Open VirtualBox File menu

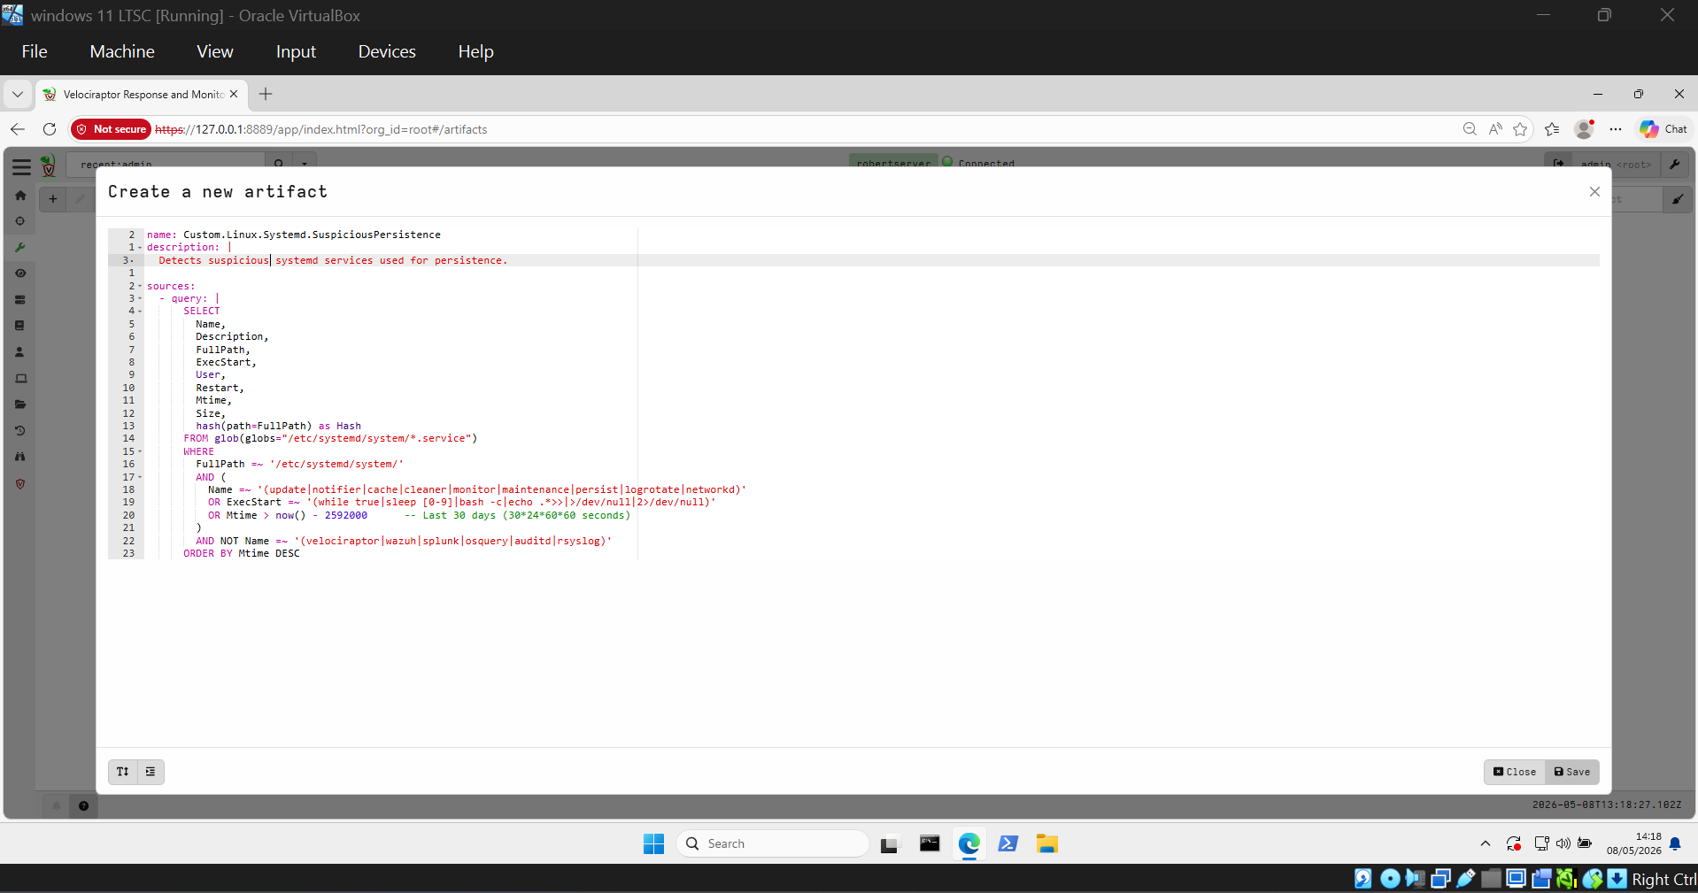click(x=35, y=51)
